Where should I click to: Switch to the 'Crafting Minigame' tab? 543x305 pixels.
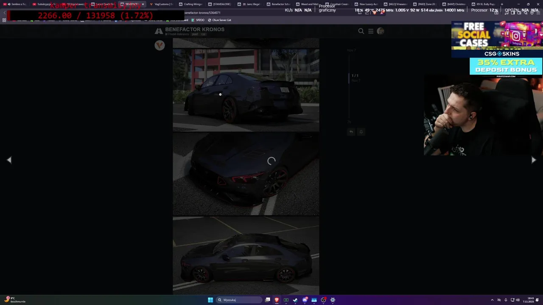click(x=192, y=4)
